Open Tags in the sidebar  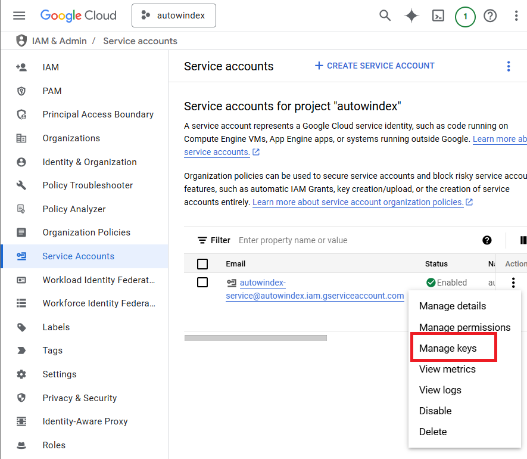tap(85, 351)
